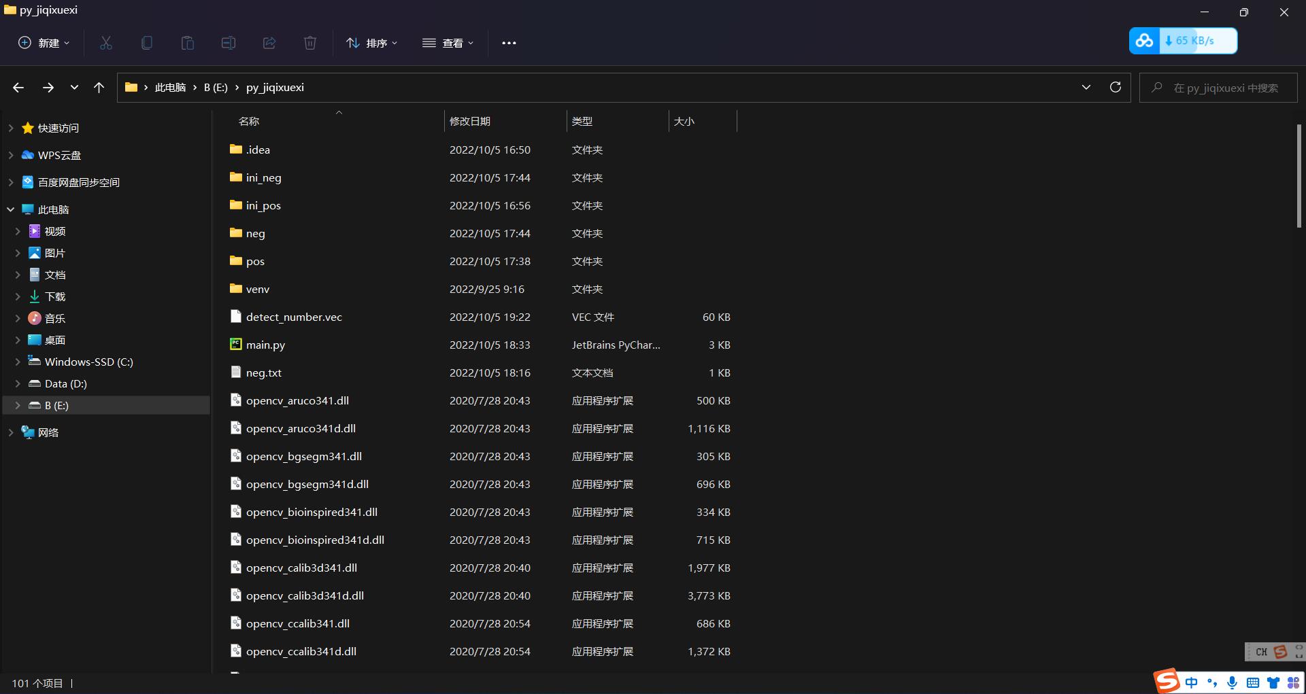
Task: Click the microphone icon in IME bar
Action: 1232,682
